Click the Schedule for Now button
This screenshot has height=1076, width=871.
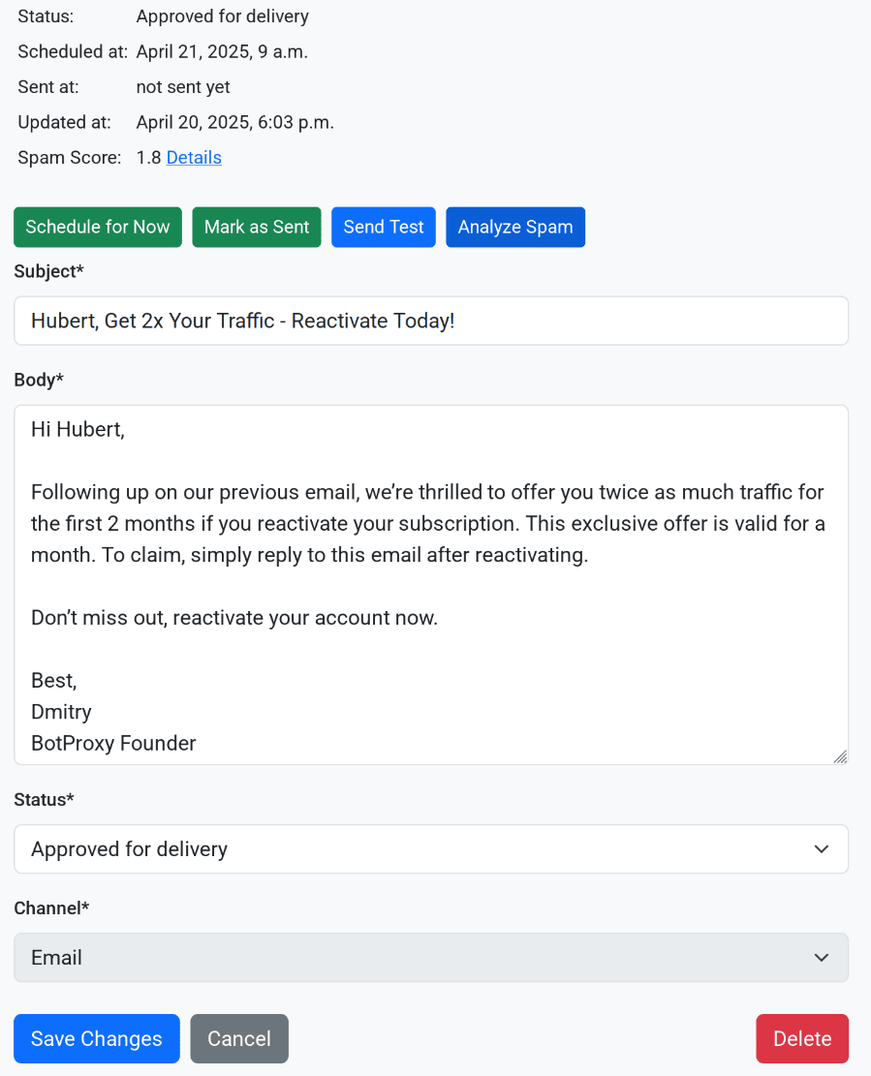coord(98,227)
